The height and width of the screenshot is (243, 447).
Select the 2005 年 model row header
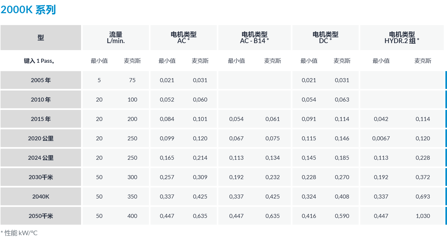pos(41,80)
